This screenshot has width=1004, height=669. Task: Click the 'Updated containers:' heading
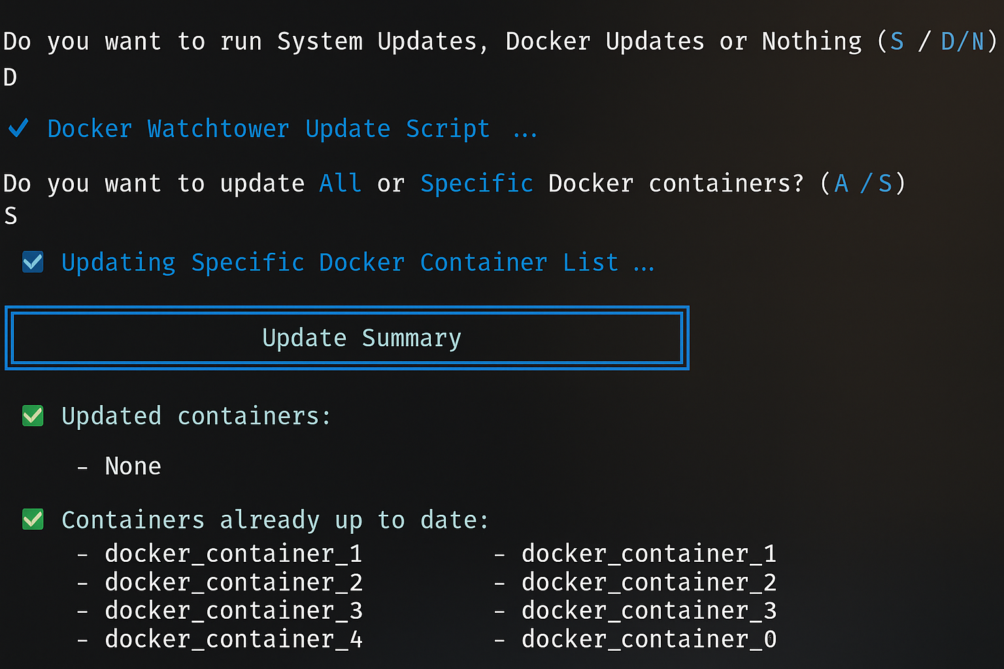point(196,416)
